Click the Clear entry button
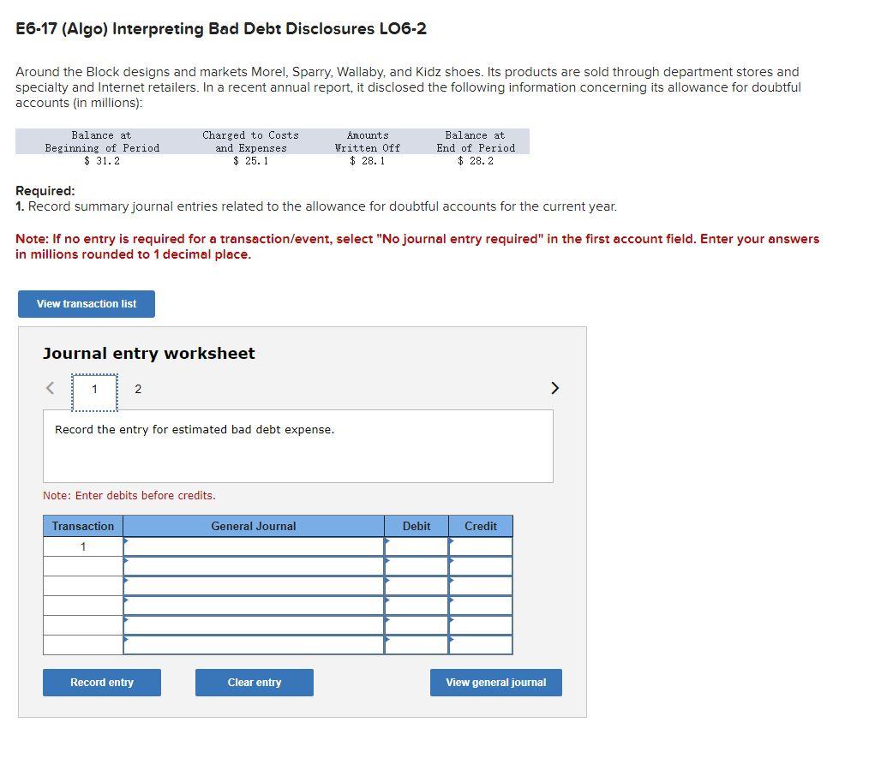The height and width of the screenshot is (764, 869). point(254,682)
